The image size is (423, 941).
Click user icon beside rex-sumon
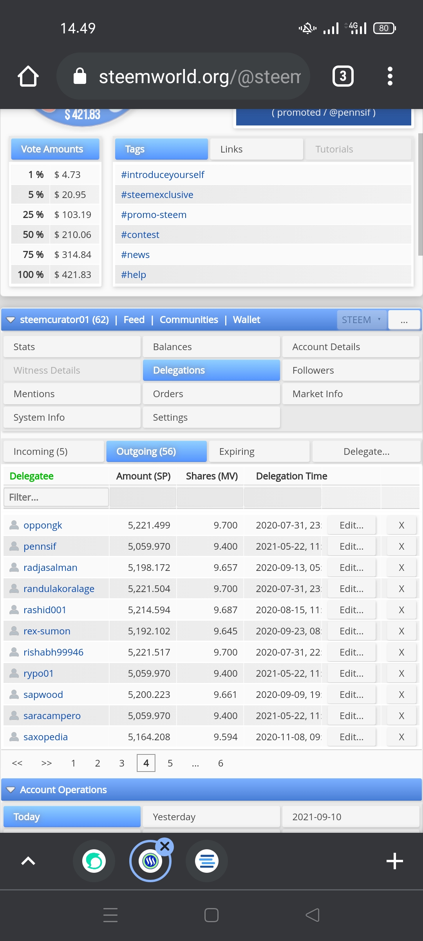[14, 631]
